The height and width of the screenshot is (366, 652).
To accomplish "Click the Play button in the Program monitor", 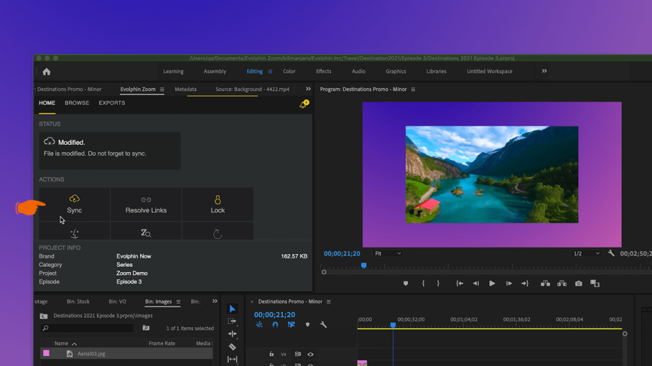I will (x=492, y=283).
